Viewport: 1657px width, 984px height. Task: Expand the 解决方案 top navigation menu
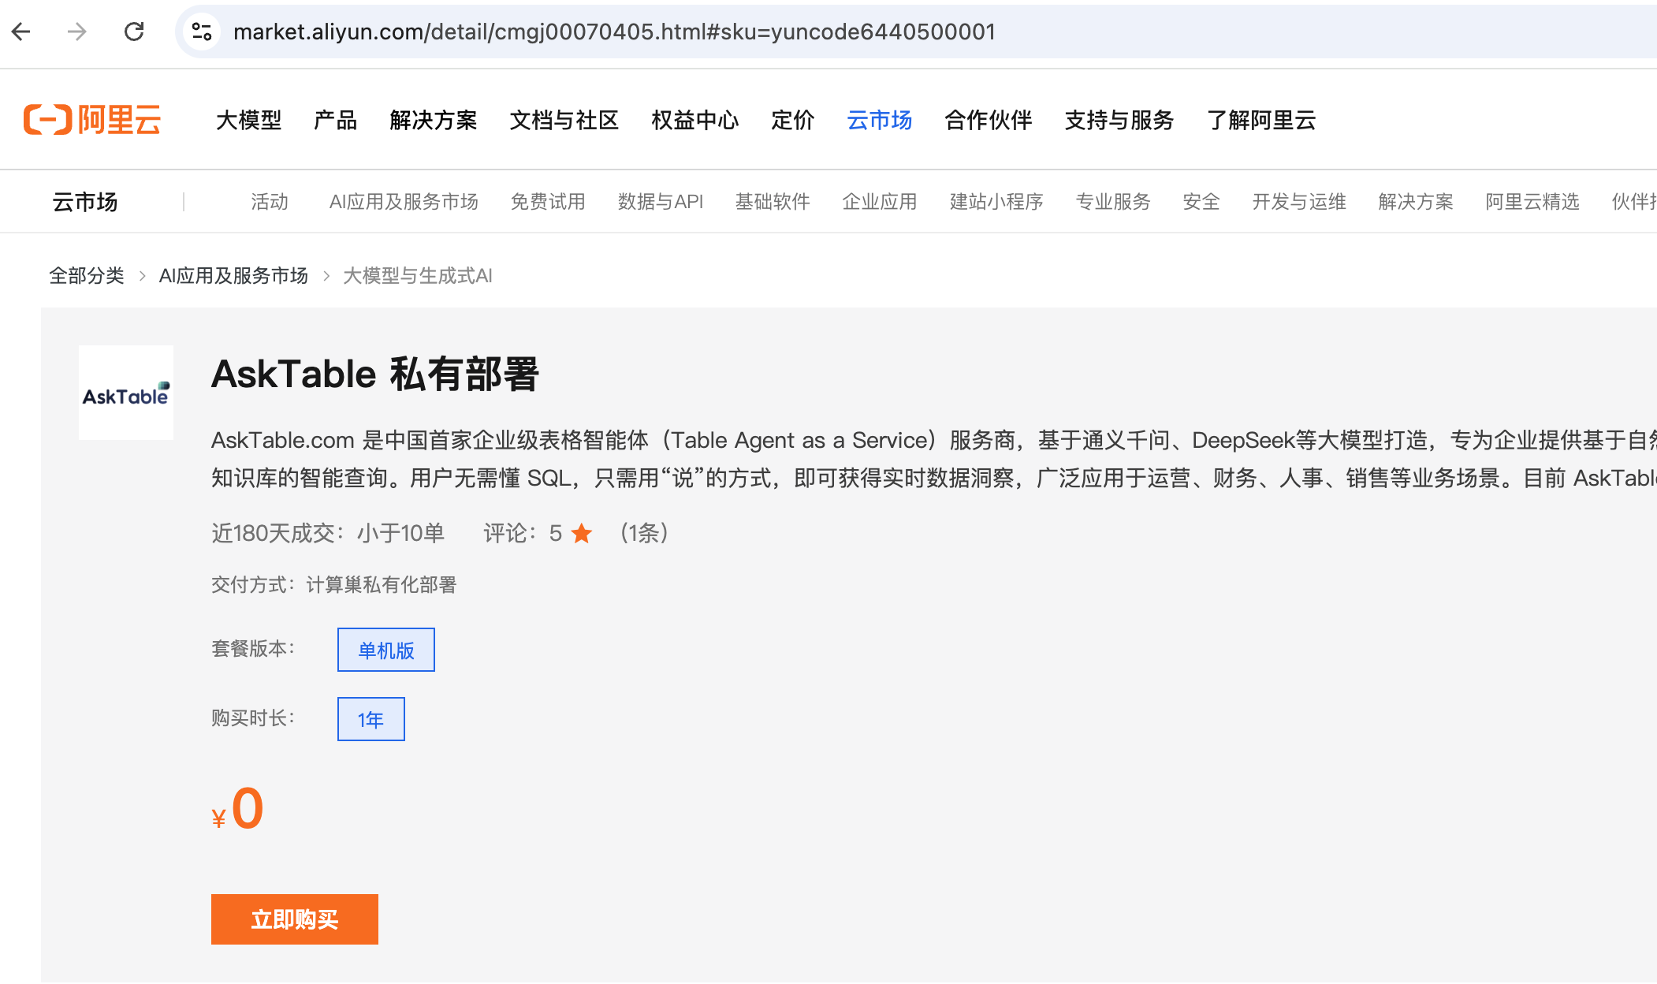tap(433, 120)
